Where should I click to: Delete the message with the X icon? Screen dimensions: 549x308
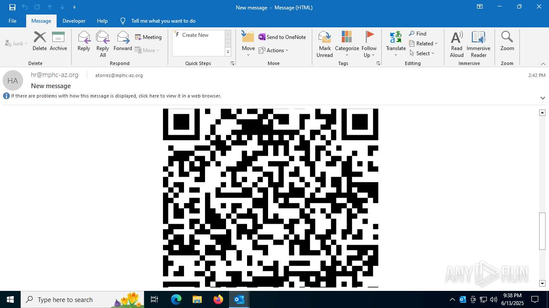tap(39, 41)
